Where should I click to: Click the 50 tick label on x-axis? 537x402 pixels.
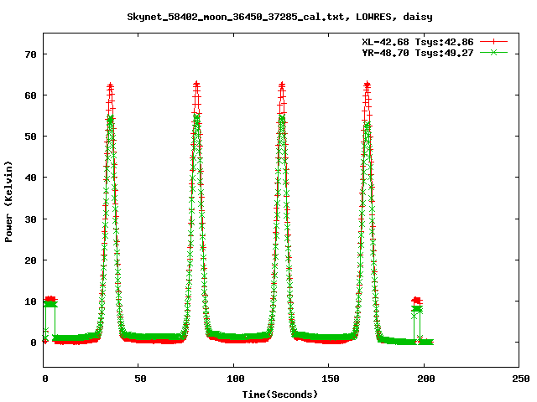pos(140,379)
